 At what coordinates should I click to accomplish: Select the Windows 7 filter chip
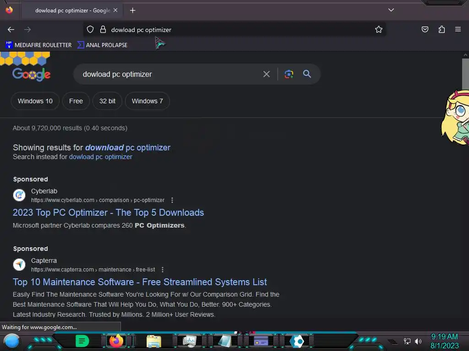pos(147,101)
